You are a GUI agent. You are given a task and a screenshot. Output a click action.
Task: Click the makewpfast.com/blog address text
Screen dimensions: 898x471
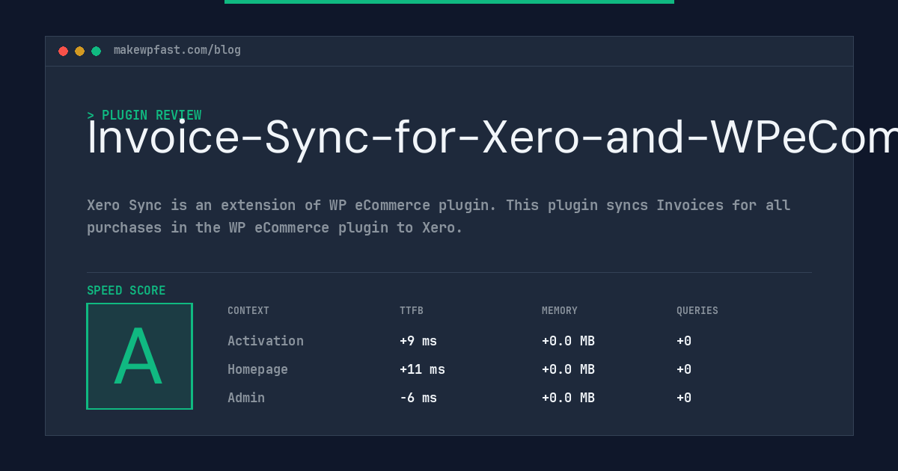pyautogui.click(x=177, y=50)
